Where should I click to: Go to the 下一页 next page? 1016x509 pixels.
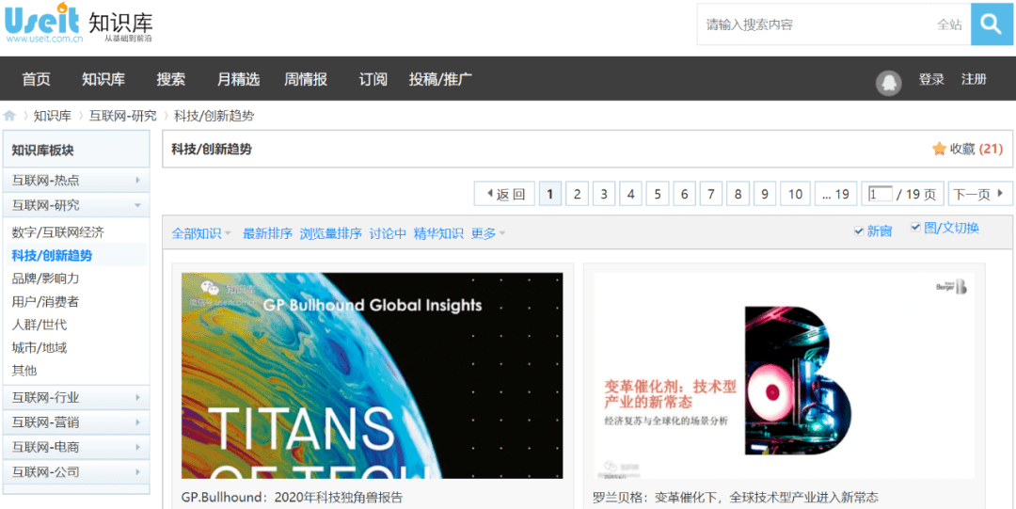[979, 194]
